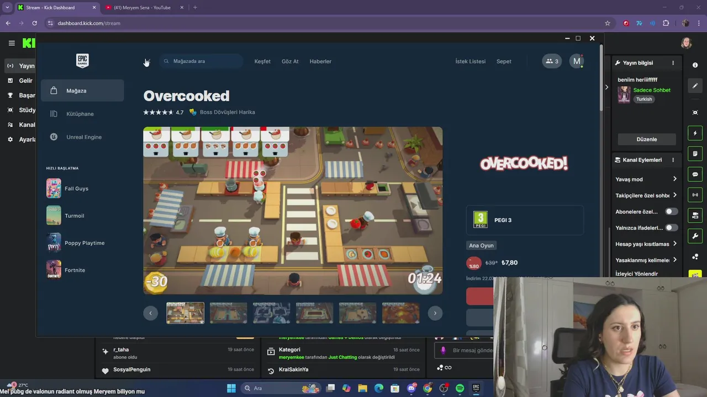Bookmark page with the star icon
The image size is (707, 397).
(x=608, y=23)
